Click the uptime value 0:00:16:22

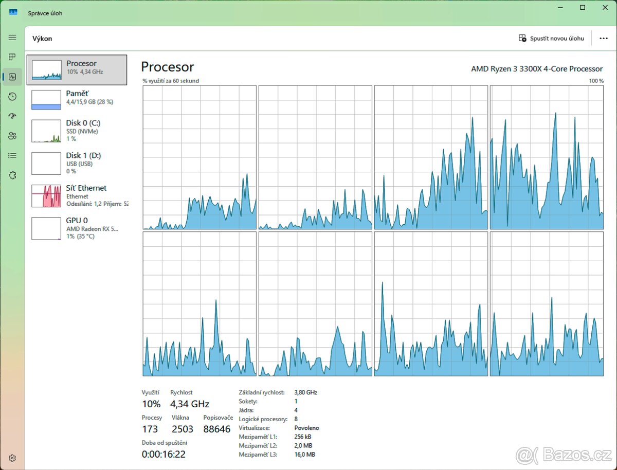(164, 454)
